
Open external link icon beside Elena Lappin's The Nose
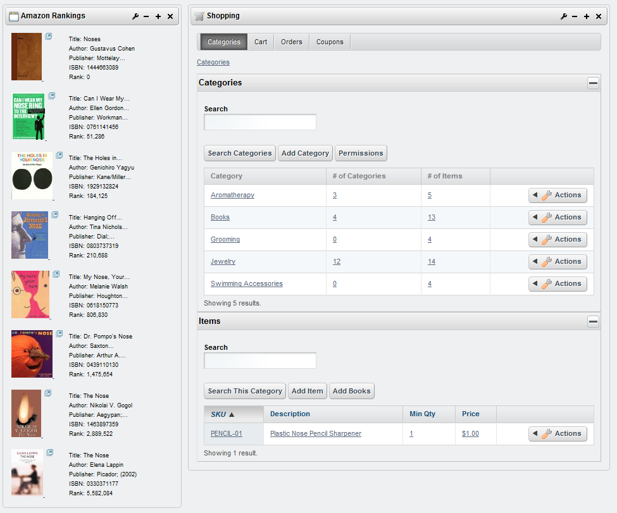pos(49,452)
